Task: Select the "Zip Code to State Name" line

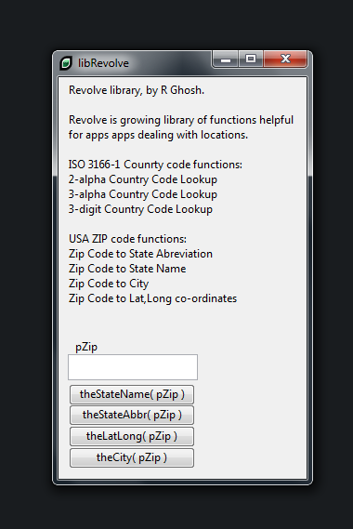Action: pyautogui.click(x=127, y=269)
